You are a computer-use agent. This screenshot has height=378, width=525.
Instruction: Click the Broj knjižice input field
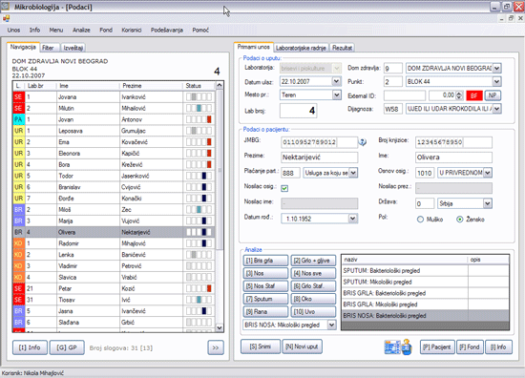coord(453,142)
